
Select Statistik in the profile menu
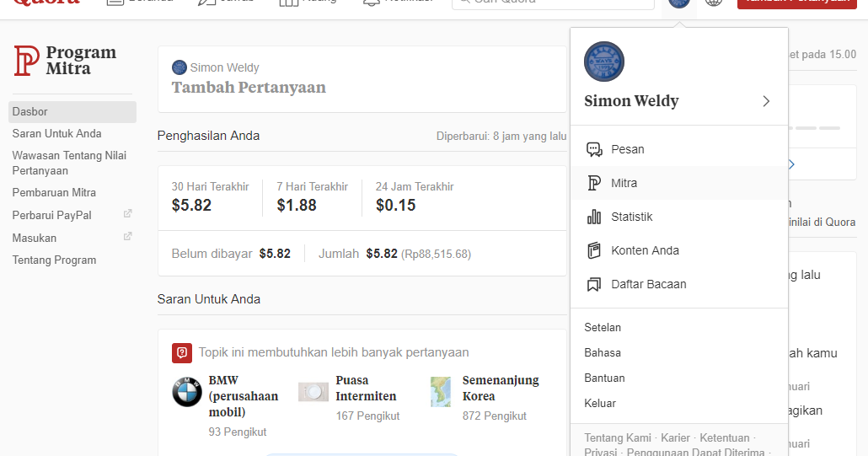[x=679, y=217]
